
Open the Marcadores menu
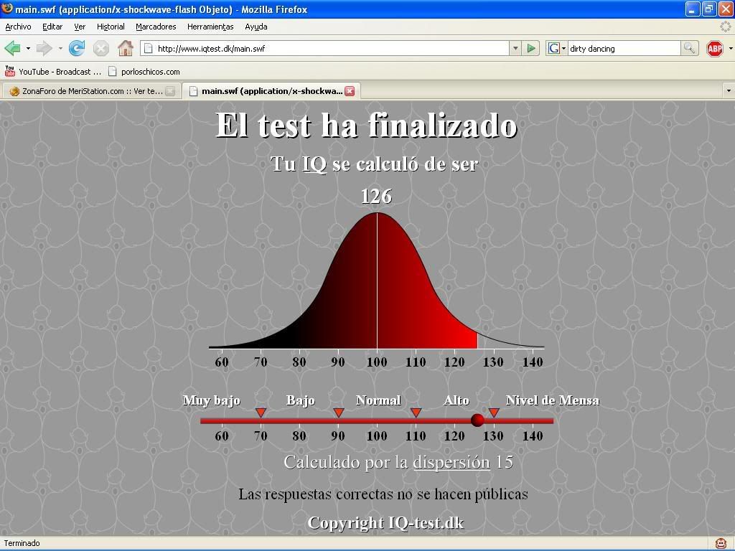(x=156, y=27)
